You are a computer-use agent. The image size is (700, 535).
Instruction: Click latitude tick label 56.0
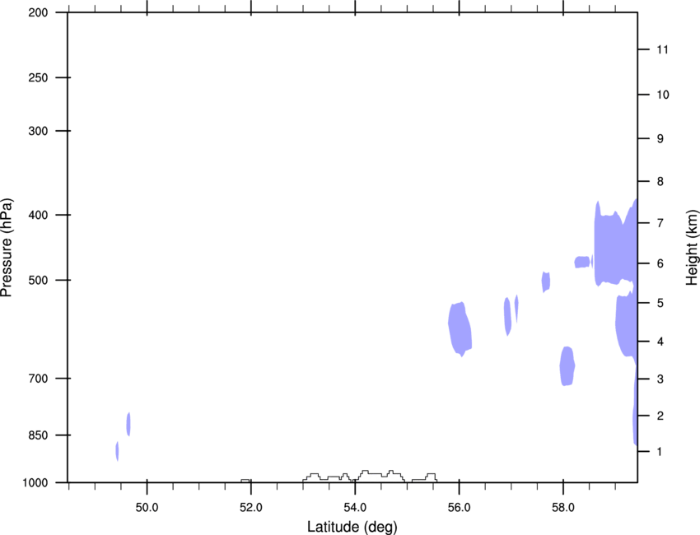[x=459, y=508]
